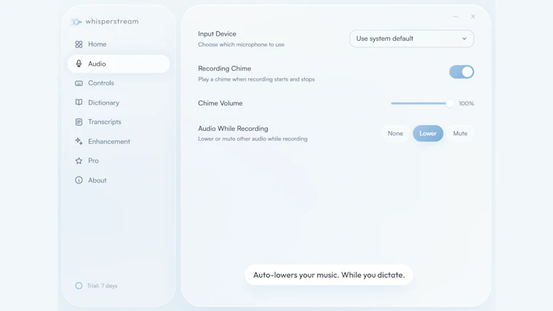This screenshot has height=311, width=553.
Task: Click the Input Device dropdown chevron arrow
Action: (464, 39)
